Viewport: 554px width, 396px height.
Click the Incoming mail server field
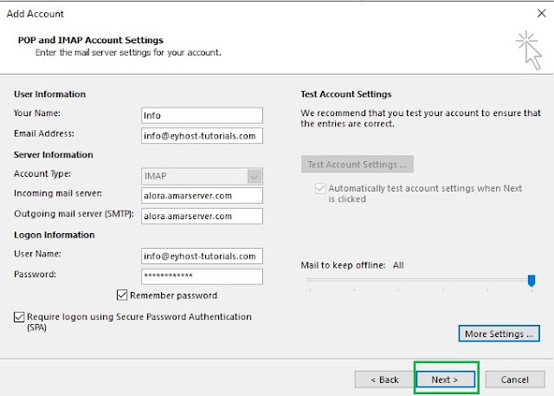[201, 196]
